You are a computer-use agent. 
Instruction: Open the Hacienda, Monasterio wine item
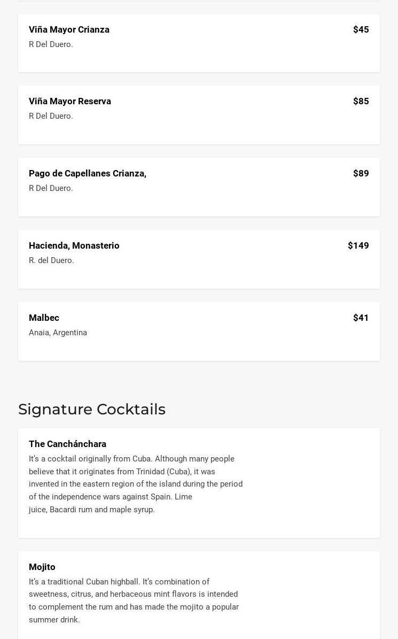pyautogui.click(x=74, y=246)
